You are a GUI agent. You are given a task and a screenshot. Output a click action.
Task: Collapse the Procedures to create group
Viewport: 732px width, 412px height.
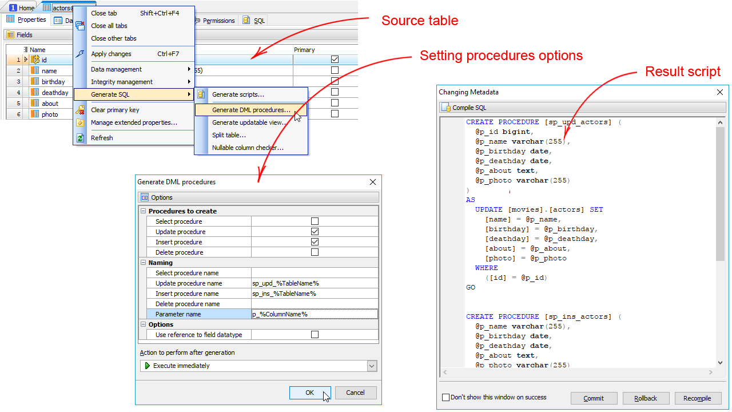pos(144,211)
